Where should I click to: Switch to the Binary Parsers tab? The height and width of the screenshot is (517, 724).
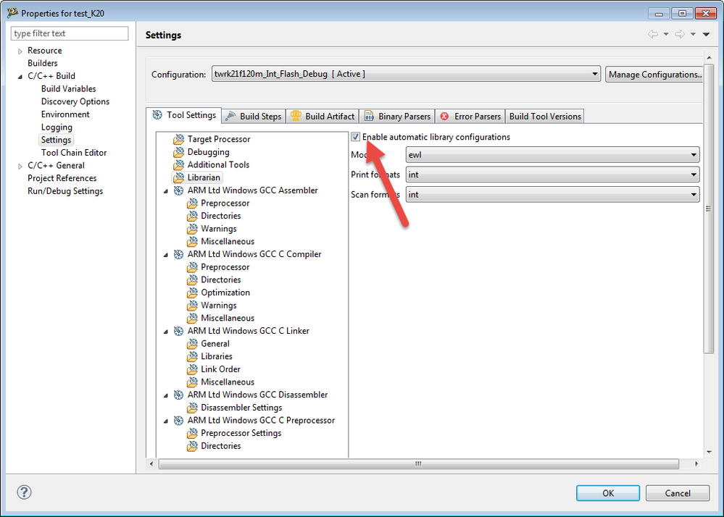[397, 117]
